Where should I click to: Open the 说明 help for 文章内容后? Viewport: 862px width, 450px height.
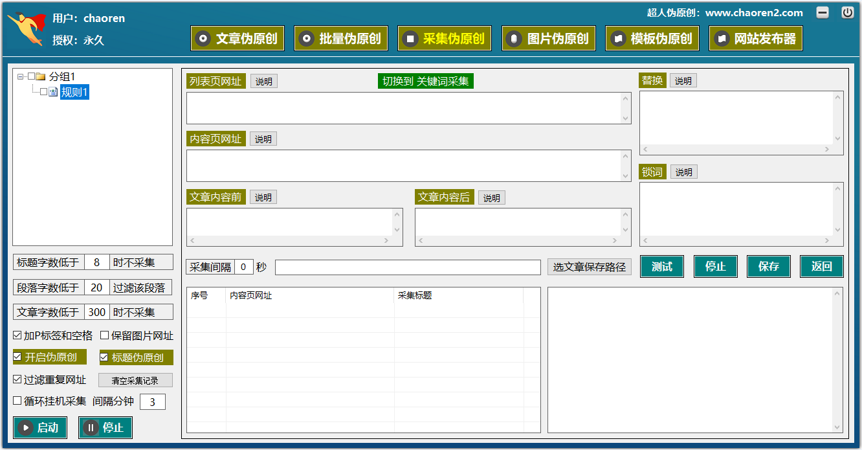tap(492, 198)
